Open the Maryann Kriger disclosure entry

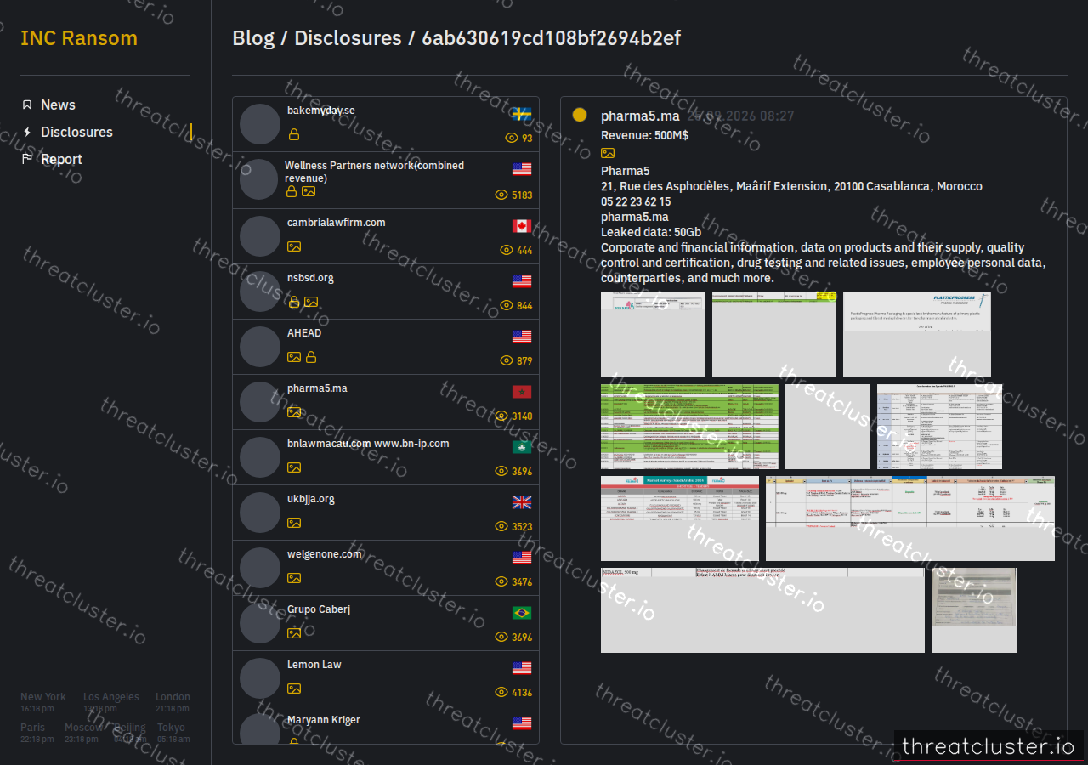386,725
